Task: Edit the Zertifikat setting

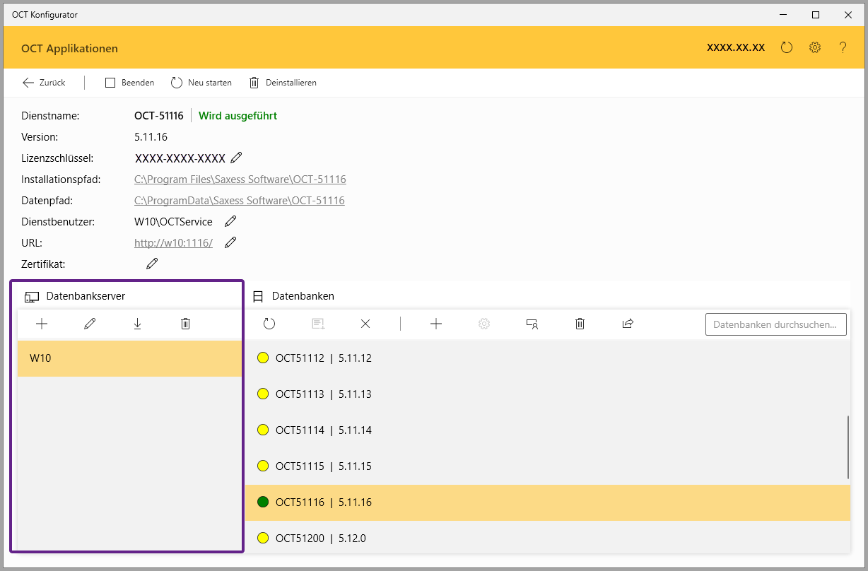Action: click(152, 264)
